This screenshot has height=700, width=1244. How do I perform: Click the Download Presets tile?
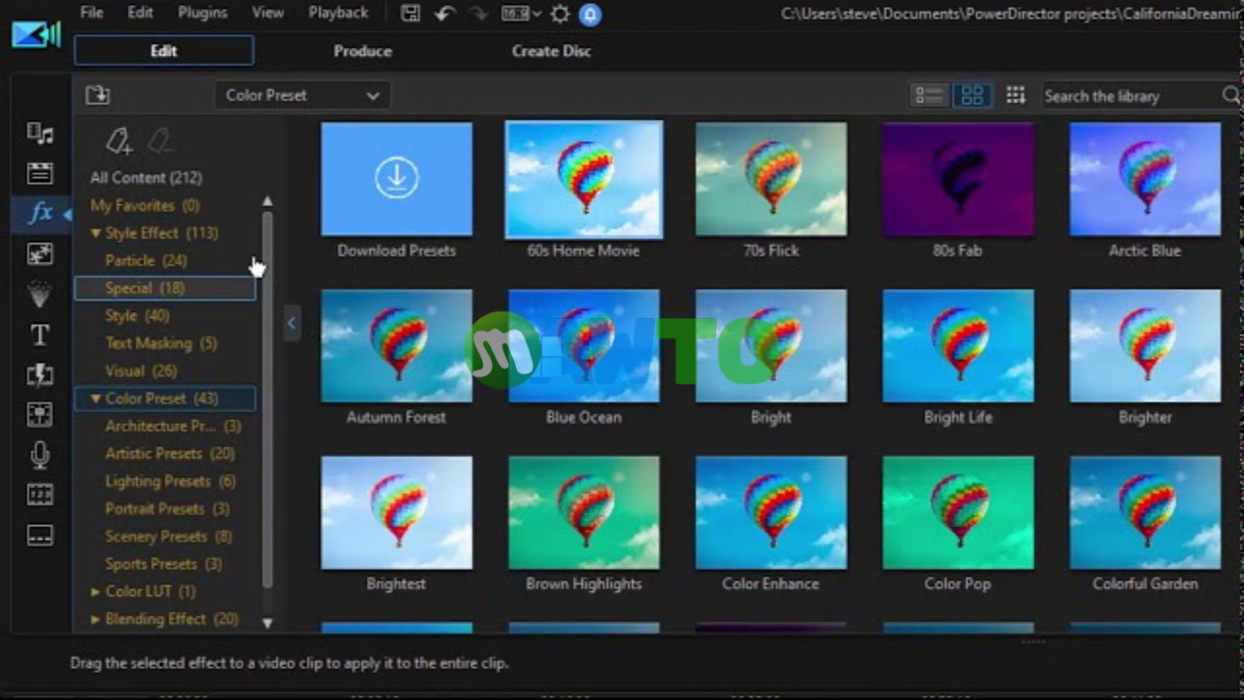point(397,179)
